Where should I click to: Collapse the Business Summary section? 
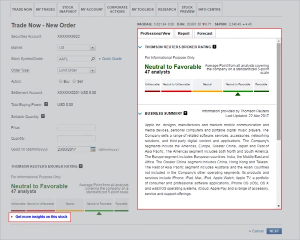click(140, 114)
